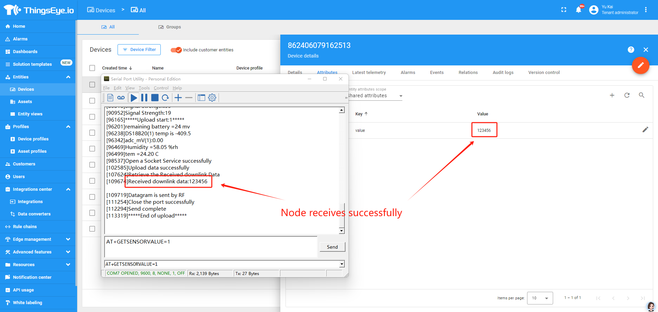Open Solution templates in sidebar
This screenshot has width=658, height=312.
[38, 64]
